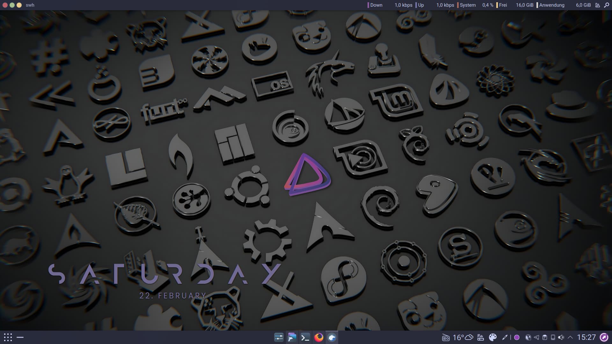612x344 pixels.
Task: Expand hidden system tray icons
Action: (x=570, y=337)
